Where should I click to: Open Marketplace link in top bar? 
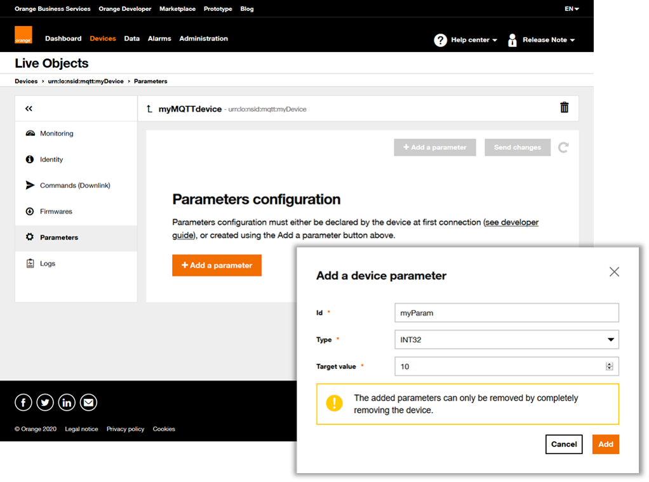point(178,9)
